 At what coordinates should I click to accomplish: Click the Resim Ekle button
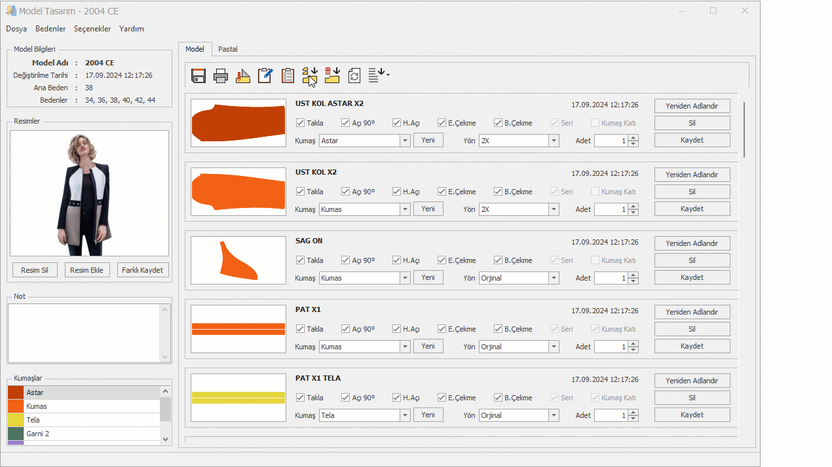(x=87, y=270)
